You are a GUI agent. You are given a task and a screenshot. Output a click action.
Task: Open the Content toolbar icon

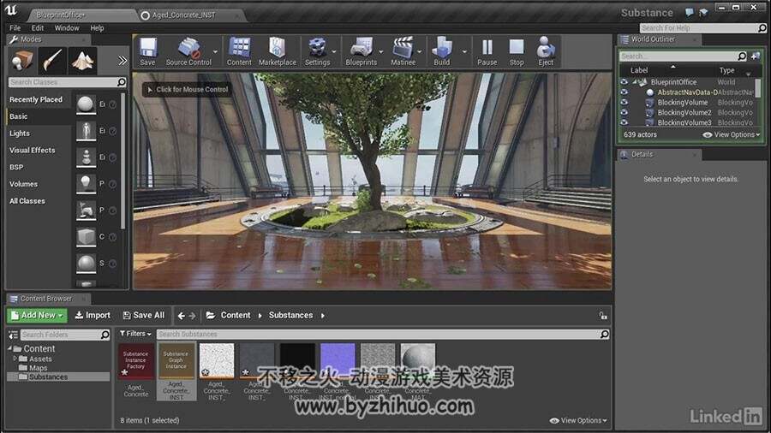pos(239,51)
